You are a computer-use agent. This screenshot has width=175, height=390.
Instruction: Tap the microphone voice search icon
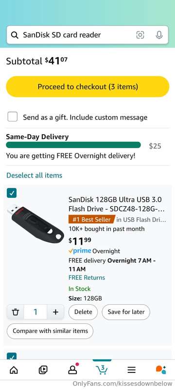pyautogui.click(x=159, y=35)
